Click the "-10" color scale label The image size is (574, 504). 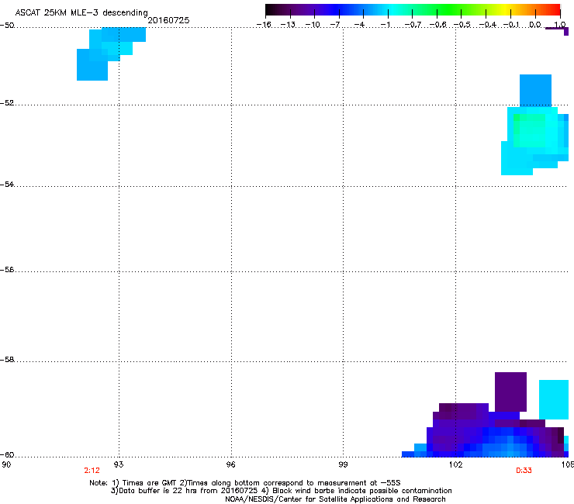(x=313, y=25)
